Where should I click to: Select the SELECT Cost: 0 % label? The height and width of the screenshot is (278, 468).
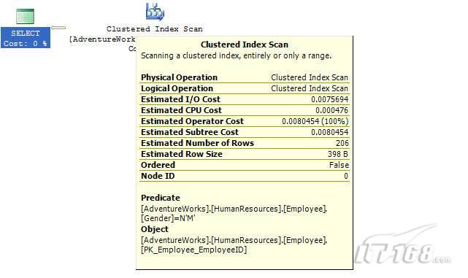(x=26, y=38)
